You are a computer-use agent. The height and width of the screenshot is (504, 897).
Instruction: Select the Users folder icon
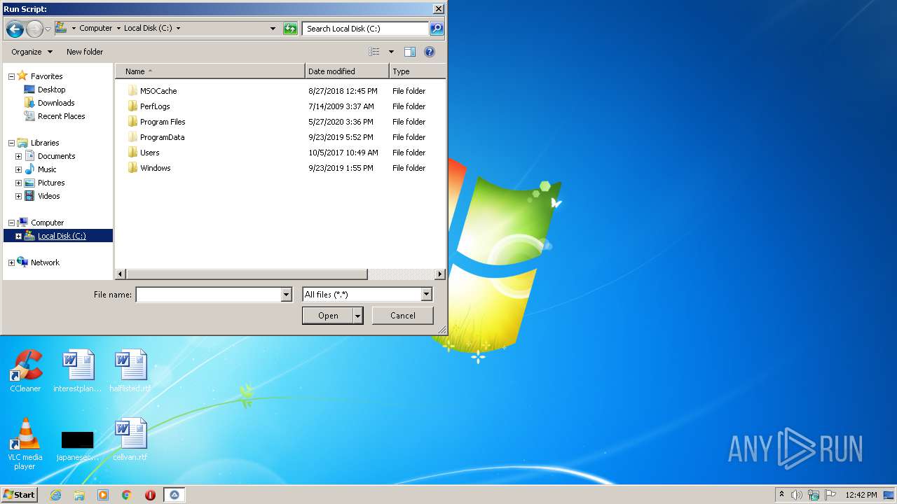(x=132, y=153)
